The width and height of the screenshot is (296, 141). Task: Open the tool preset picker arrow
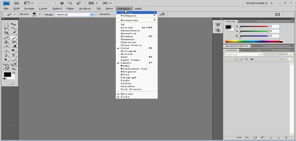coord(14,14)
